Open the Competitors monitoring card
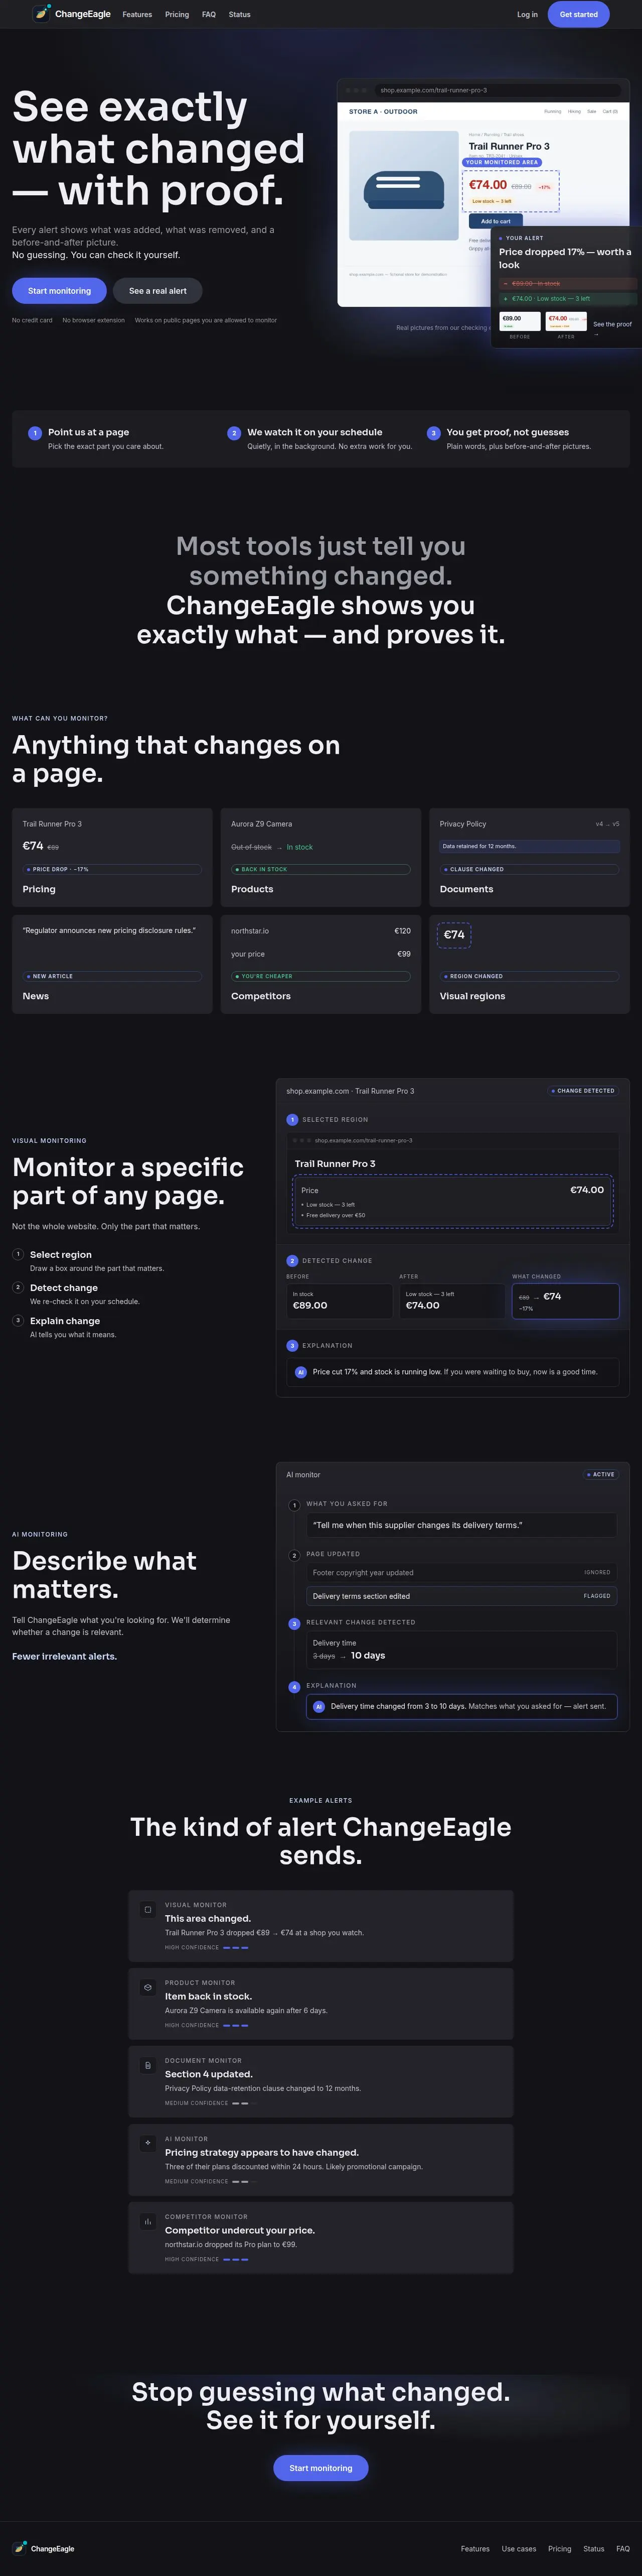Image resolution: width=642 pixels, height=2576 pixels. [x=320, y=964]
